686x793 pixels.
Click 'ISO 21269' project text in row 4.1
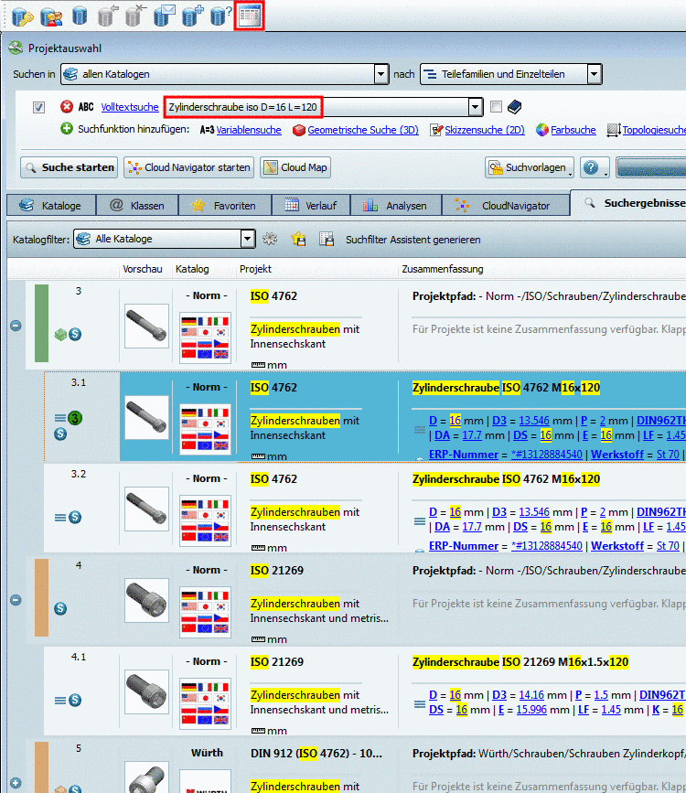(x=277, y=661)
